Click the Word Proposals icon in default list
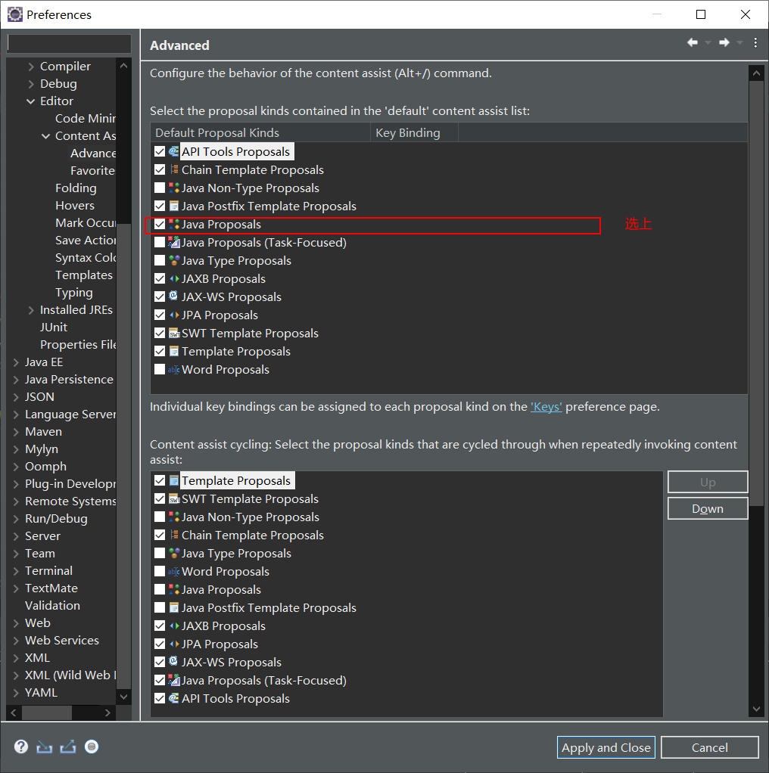 (173, 369)
